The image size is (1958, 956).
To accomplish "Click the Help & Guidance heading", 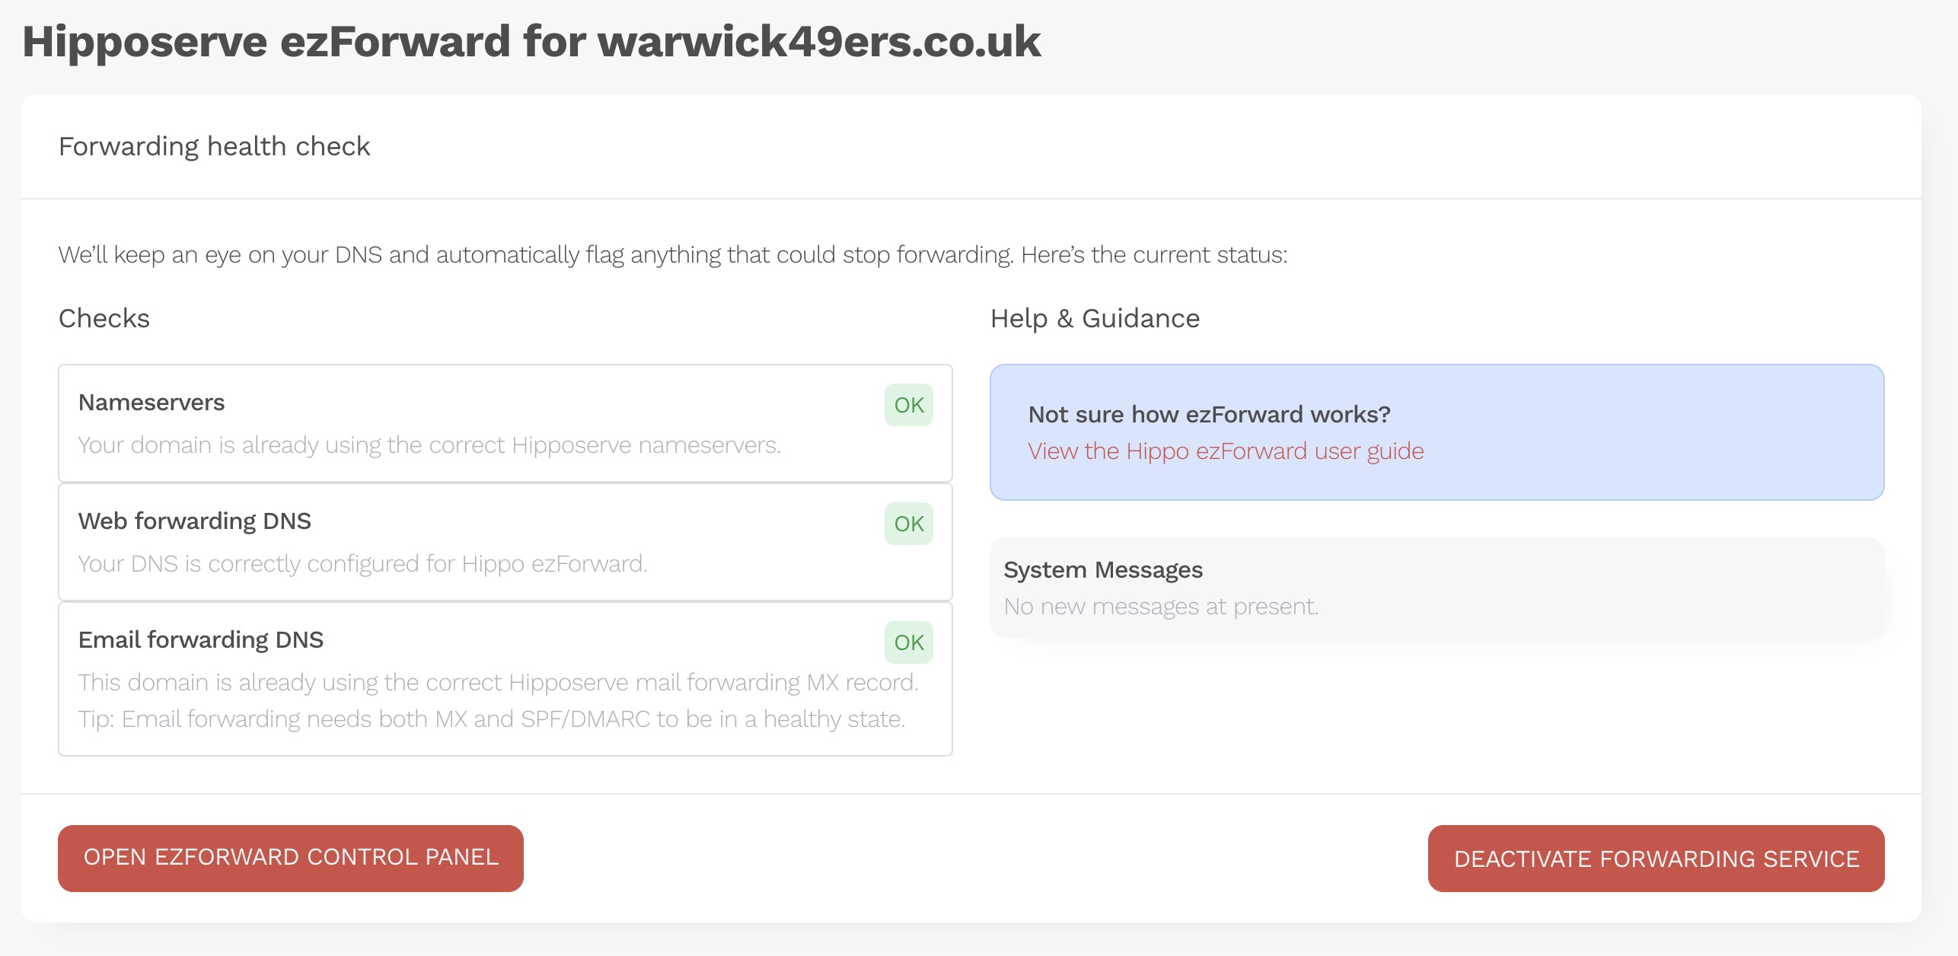I will (1095, 318).
